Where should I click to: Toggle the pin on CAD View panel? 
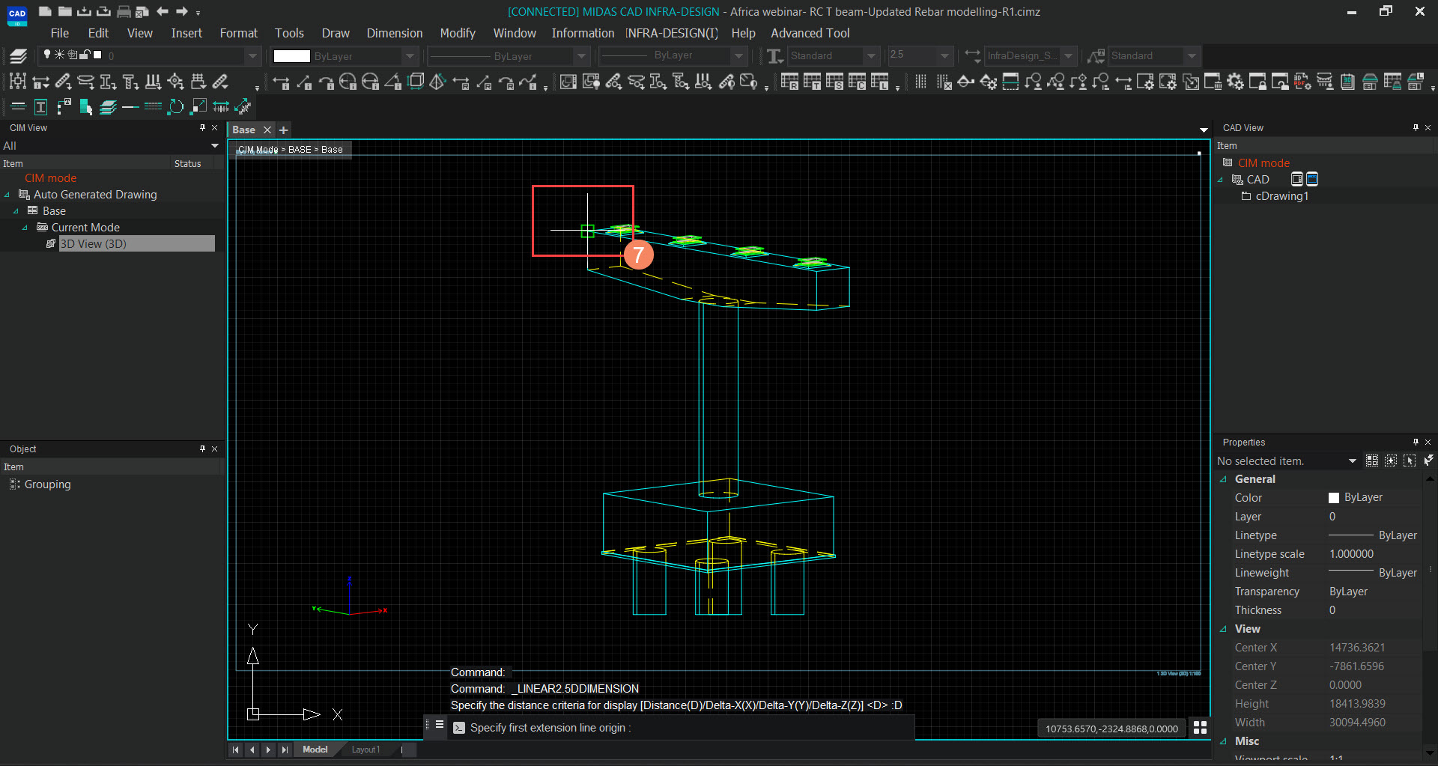click(x=1416, y=127)
